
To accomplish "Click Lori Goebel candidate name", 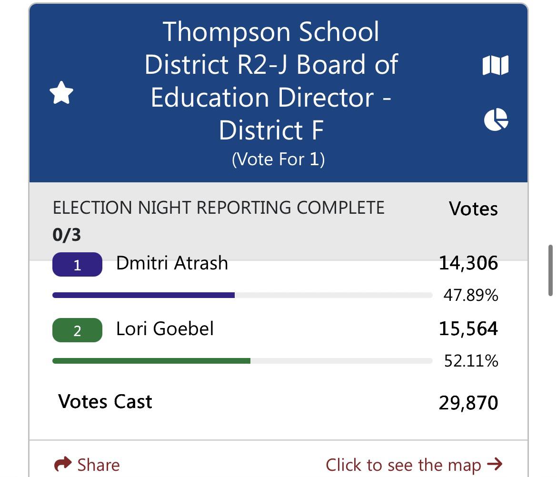I will (x=165, y=328).
